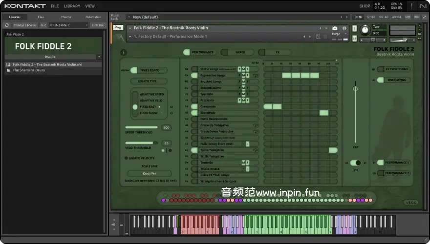Image resolution: width=430 pixels, height=244 pixels.
Task: Open the Multi Rack preset dropdown
Action: pyautogui.click(x=129, y=17)
